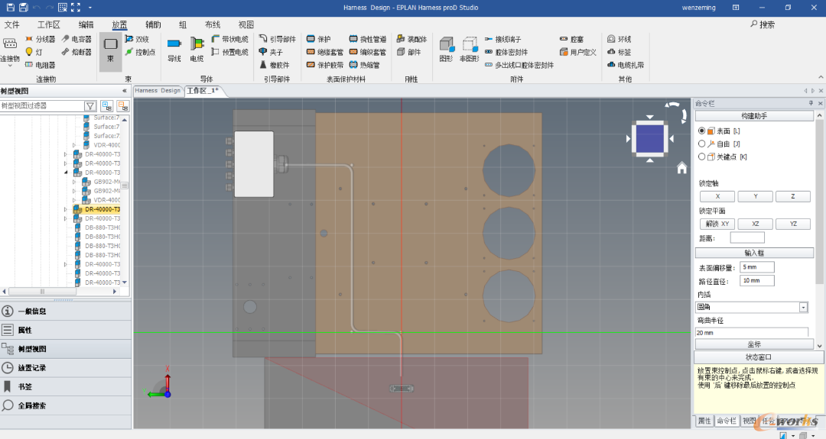The height and width of the screenshot is (439, 826).
Task: Open the 一般信息 general information panel
Action: point(65,311)
